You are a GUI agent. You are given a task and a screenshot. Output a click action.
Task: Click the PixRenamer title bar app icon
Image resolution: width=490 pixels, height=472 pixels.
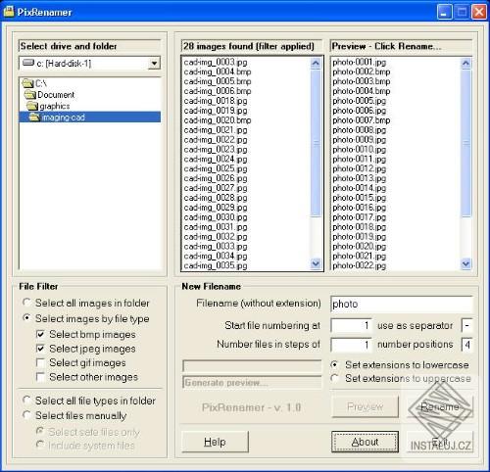[x=9, y=11]
